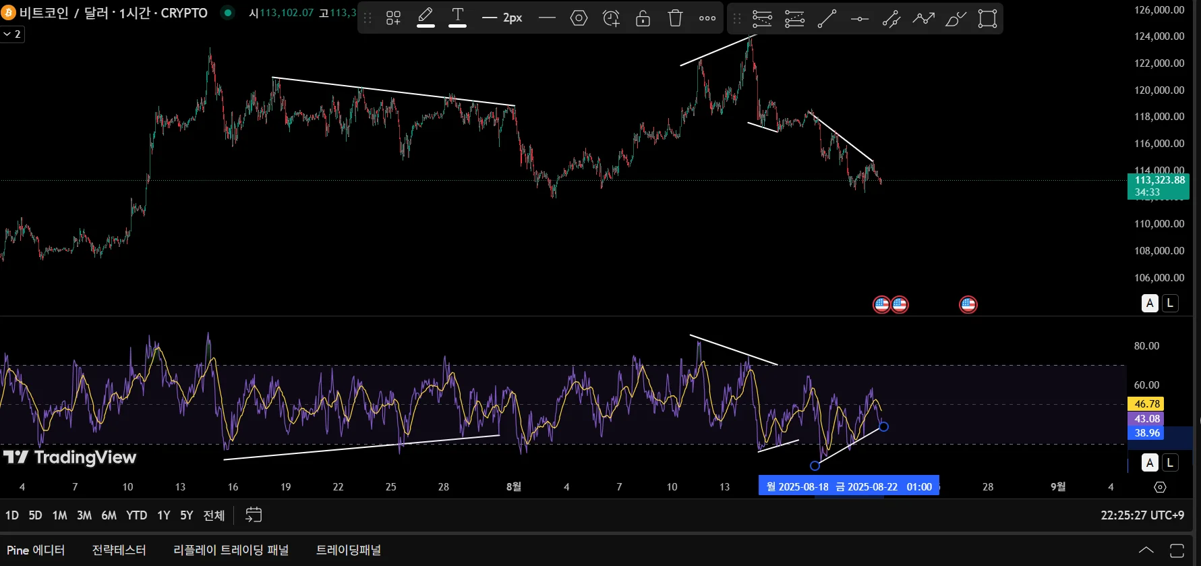This screenshot has height=566, width=1201.
Task: Open the three-dot more options menu
Action: (x=707, y=18)
